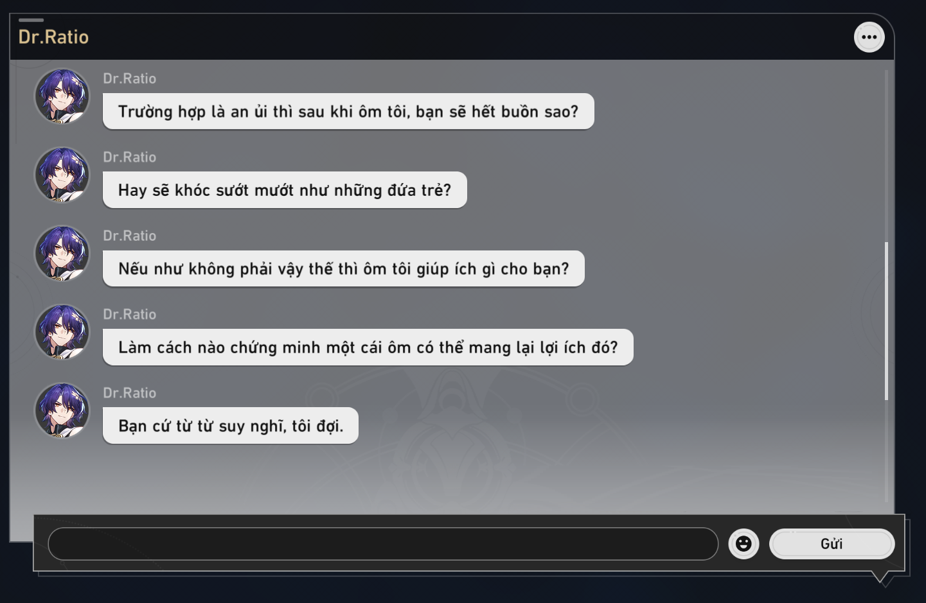The height and width of the screenshot is (603, 926).
Task: Select the 'Bạn cứ từ từ suy nghĩ' bubble
Action: 231,426
